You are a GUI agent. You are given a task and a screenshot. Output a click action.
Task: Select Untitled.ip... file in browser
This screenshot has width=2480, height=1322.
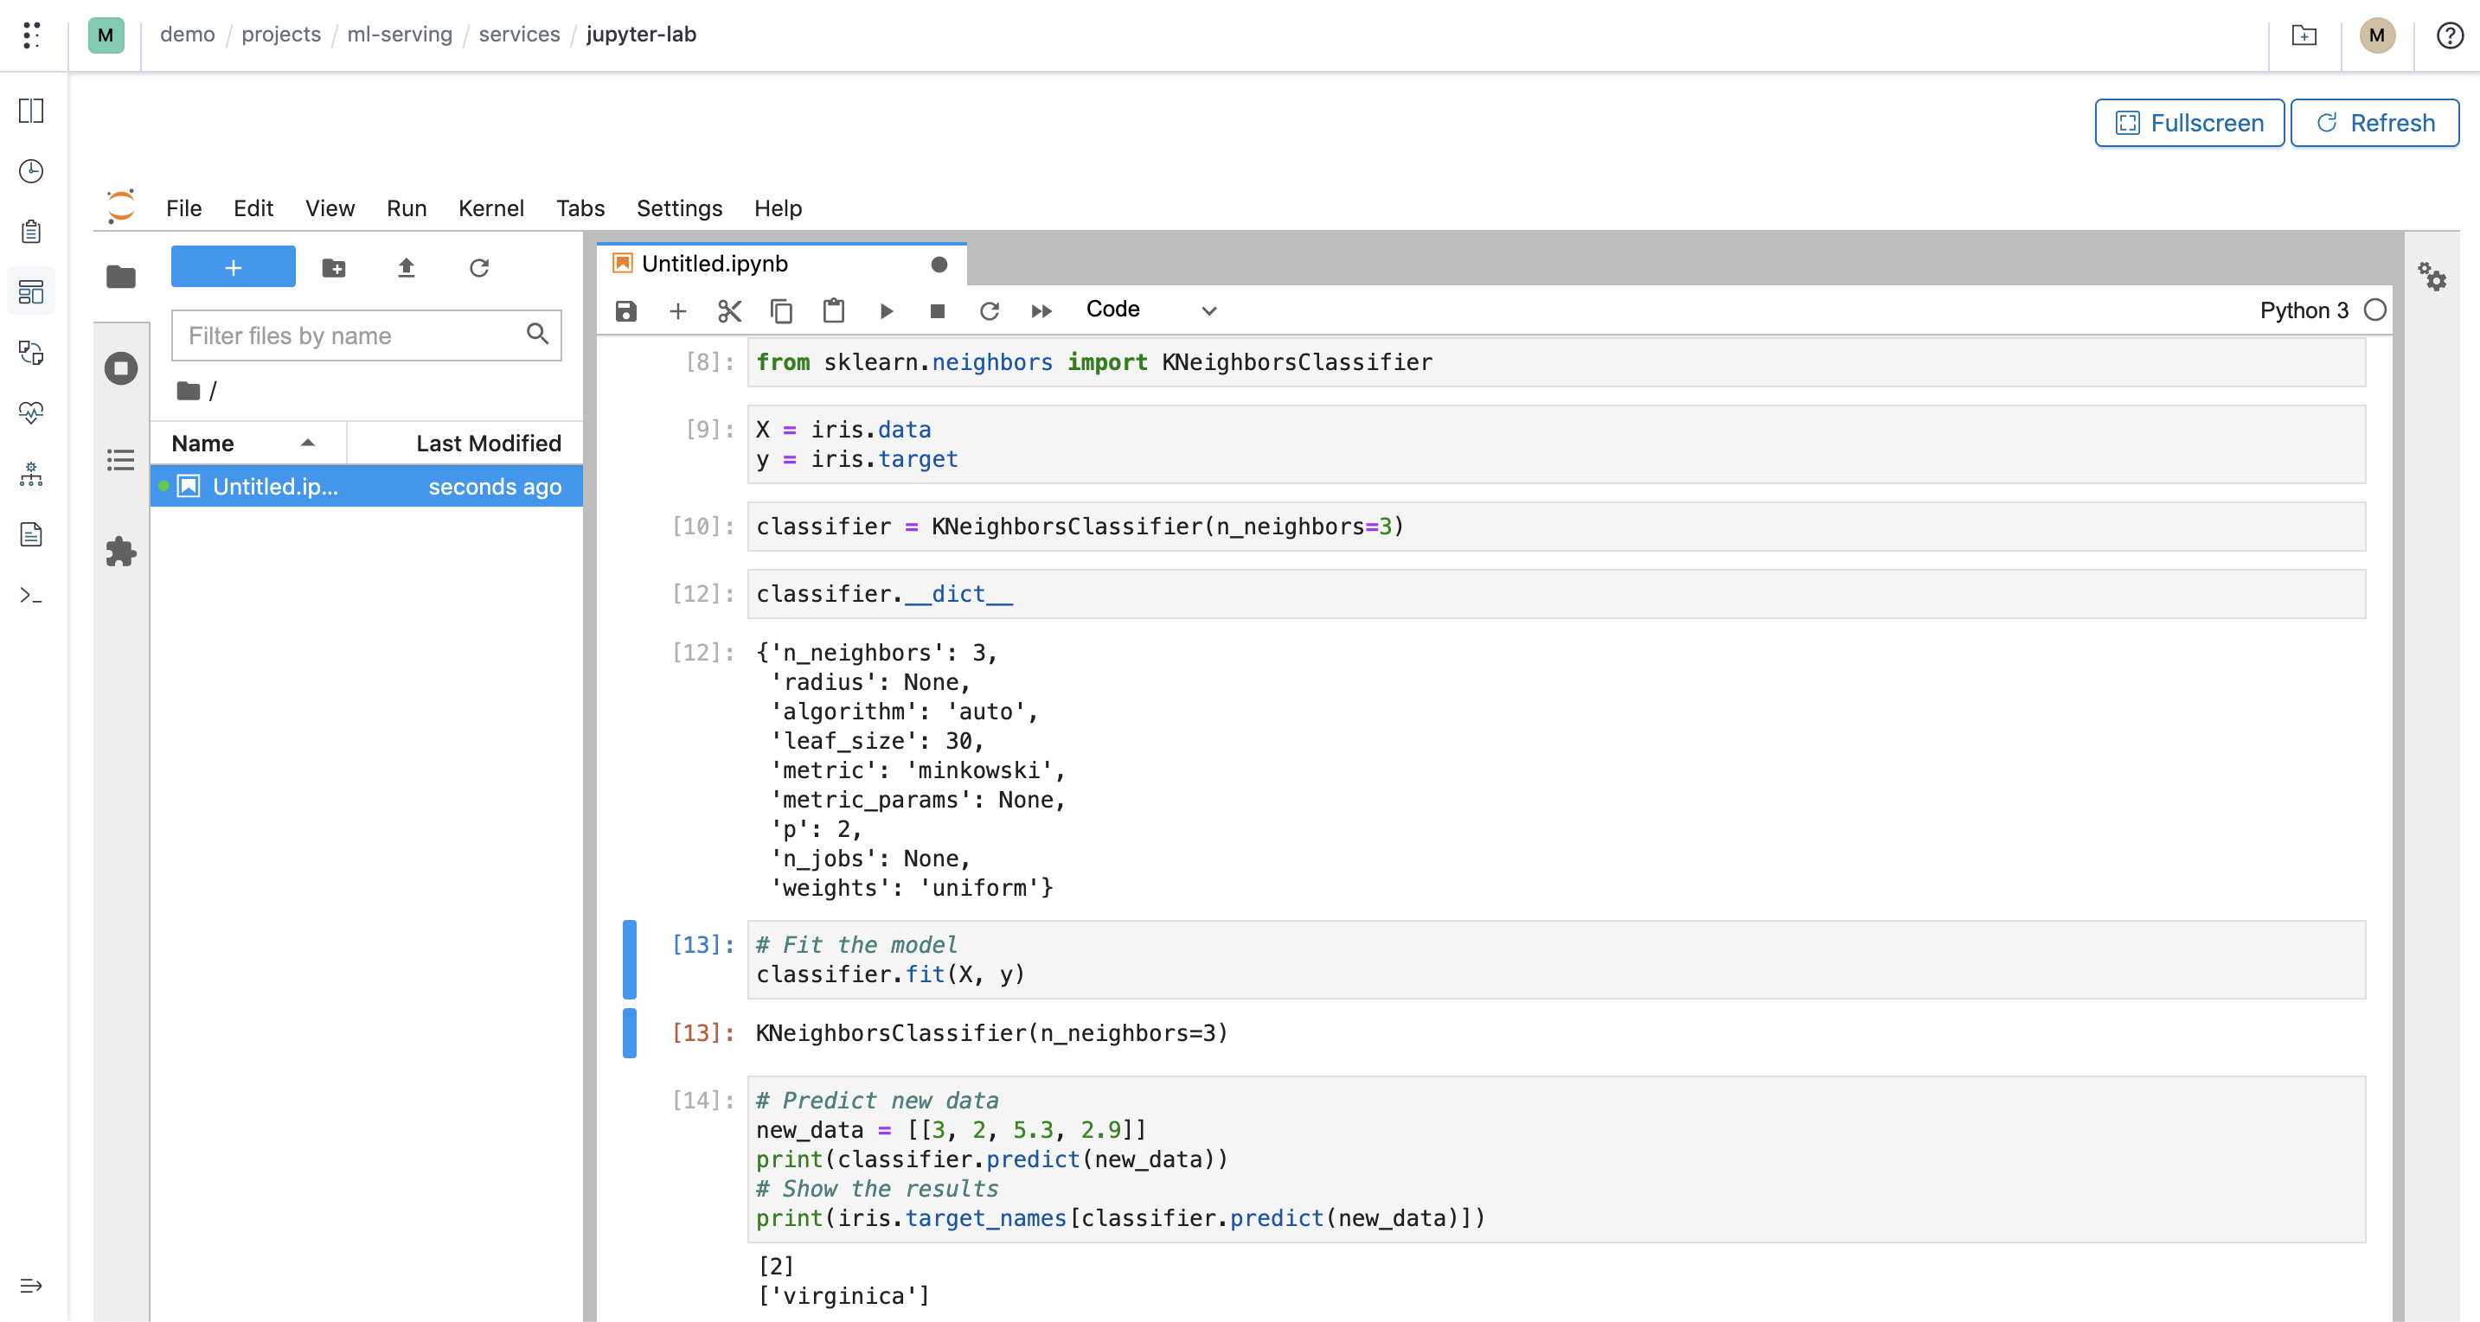point(367,487)
